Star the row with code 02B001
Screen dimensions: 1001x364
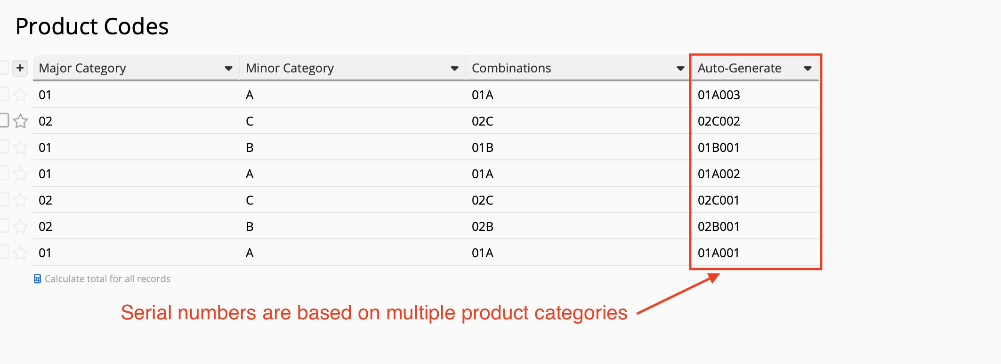[20, 227]
